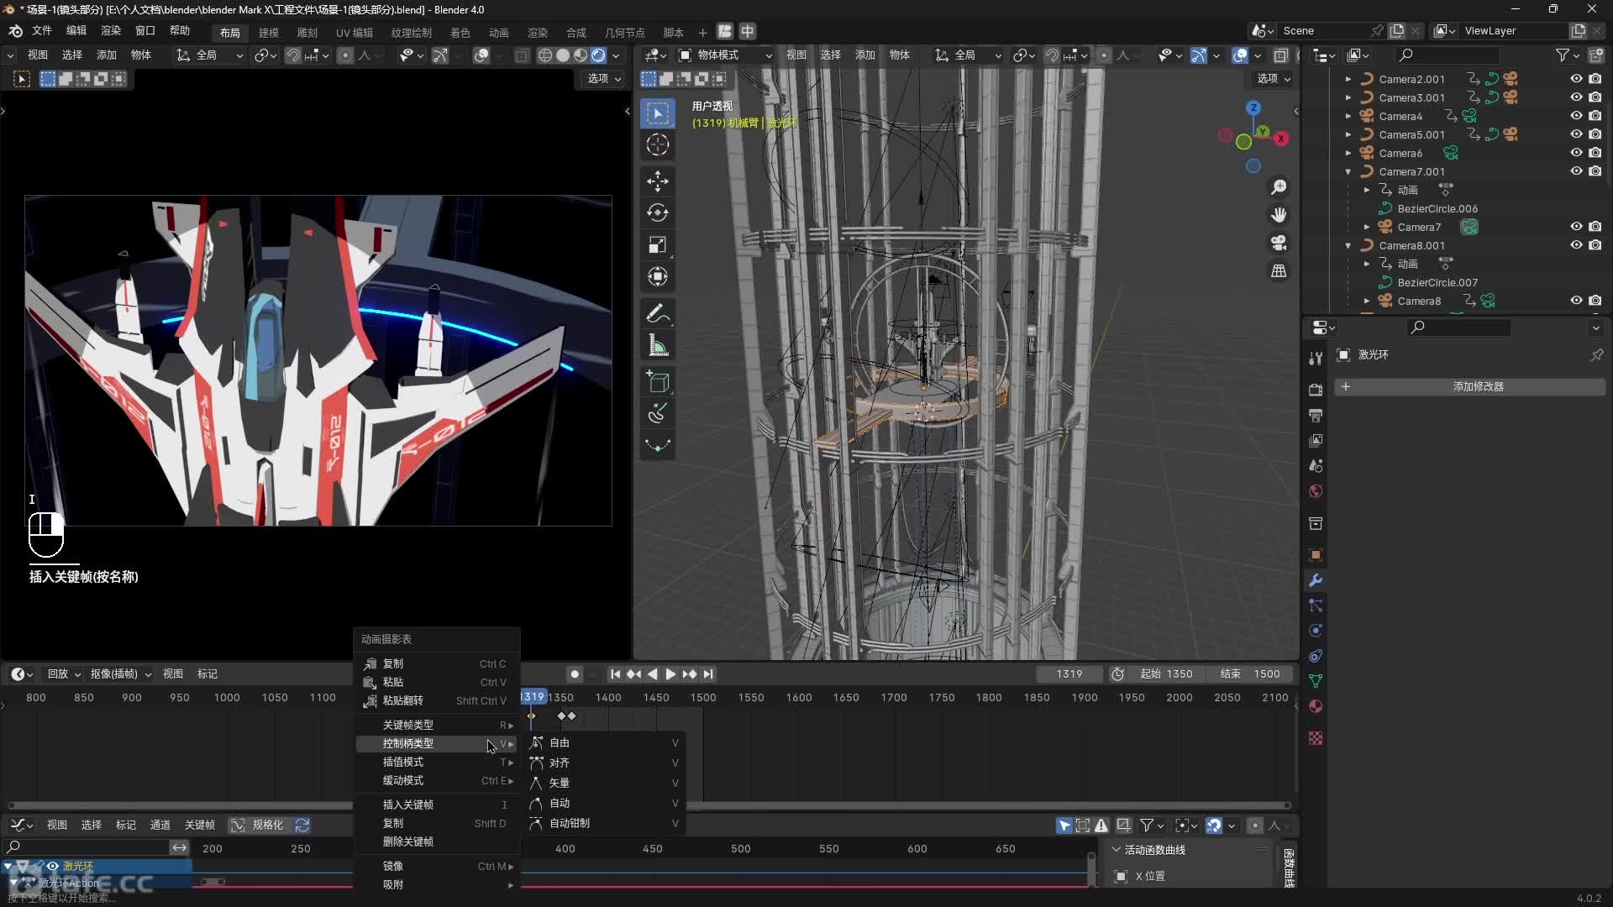Screen dimensions: 1613x907
Task: Click the 添加修改器 button
Action: pyautogui.click(x=1469, y=386)
